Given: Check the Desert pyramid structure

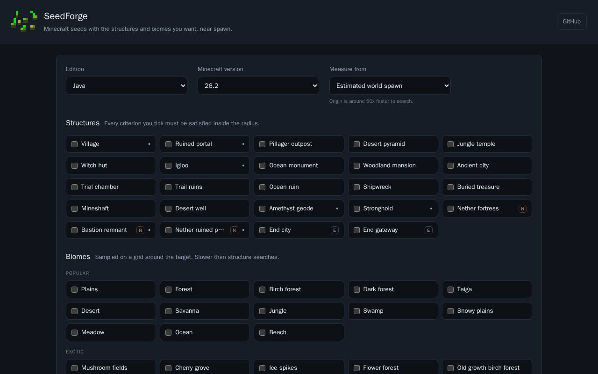Looking at the screenshot, I should click(356, 144).
